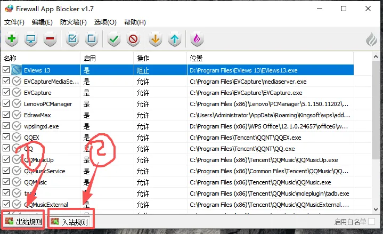Toggle the QQEX rule checkbox
This screenshot has height=234, width=383.
coord(6,137)
